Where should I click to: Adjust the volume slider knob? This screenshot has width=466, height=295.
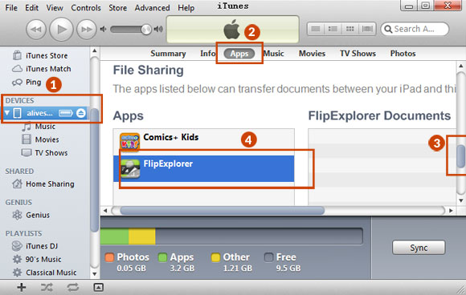click(x=146, y=30)
